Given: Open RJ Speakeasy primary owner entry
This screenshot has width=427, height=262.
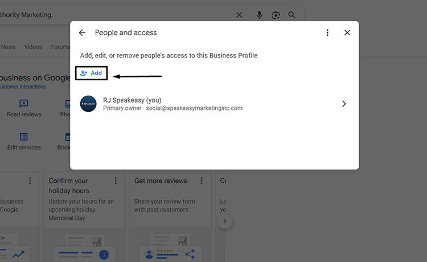Looking at the screenshot, I should click(x=214, y=104).
